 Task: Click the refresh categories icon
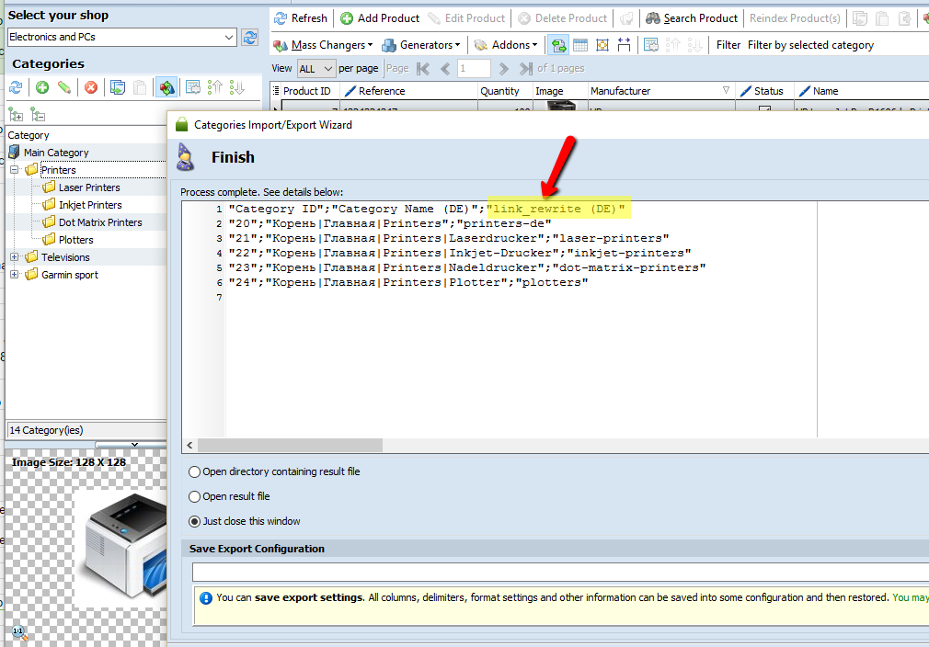(16, 87)
